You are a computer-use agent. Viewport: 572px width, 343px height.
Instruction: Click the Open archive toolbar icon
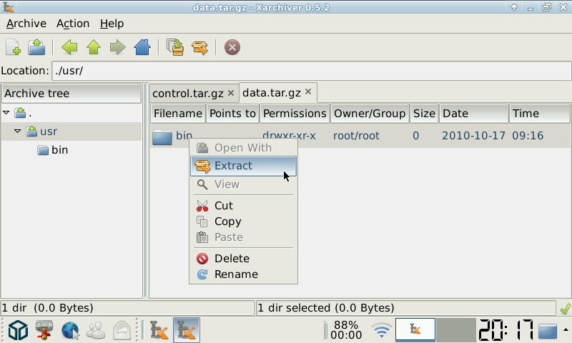pos(36,47)
